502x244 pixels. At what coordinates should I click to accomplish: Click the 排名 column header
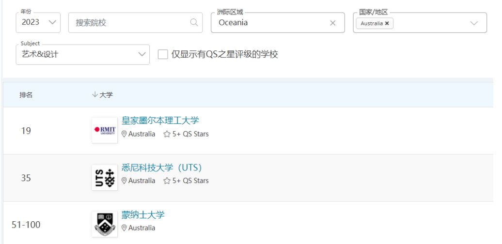26,95
